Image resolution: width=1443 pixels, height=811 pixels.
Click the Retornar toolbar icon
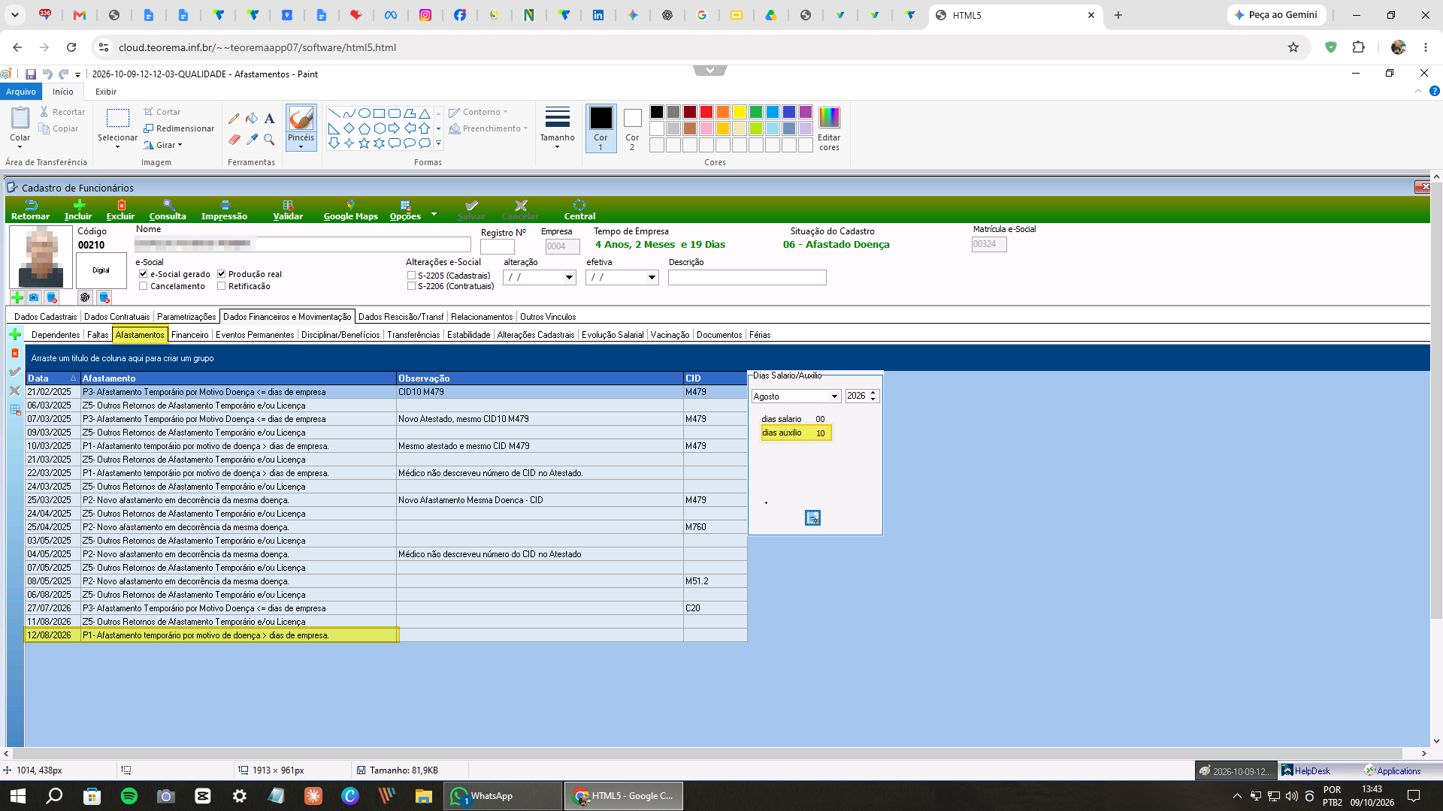click(30, 210)
